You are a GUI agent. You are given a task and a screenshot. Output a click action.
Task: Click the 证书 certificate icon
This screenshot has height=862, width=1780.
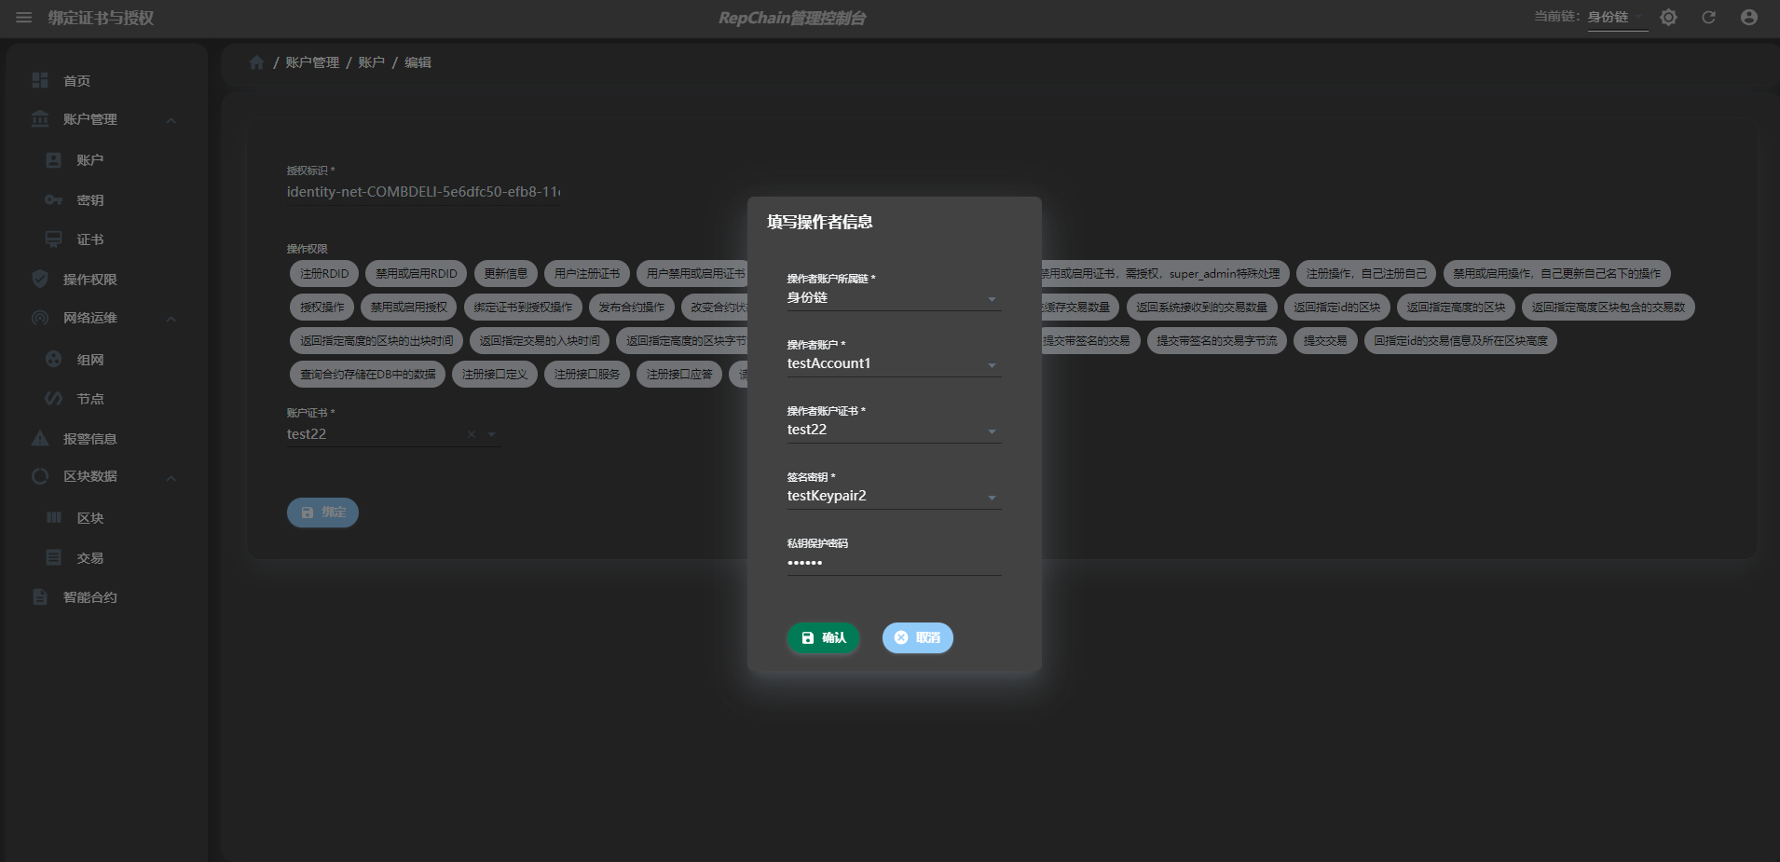54,239
